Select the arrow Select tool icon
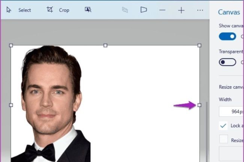The height and width of the screenshot is (162, 244). click(9, 10)
